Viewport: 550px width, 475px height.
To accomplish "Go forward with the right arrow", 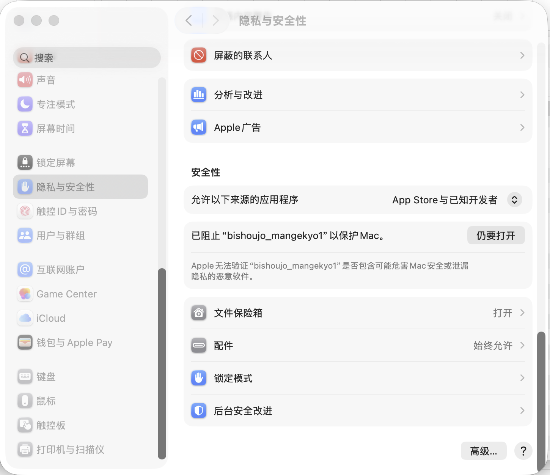I will click(x=216, y=20).
